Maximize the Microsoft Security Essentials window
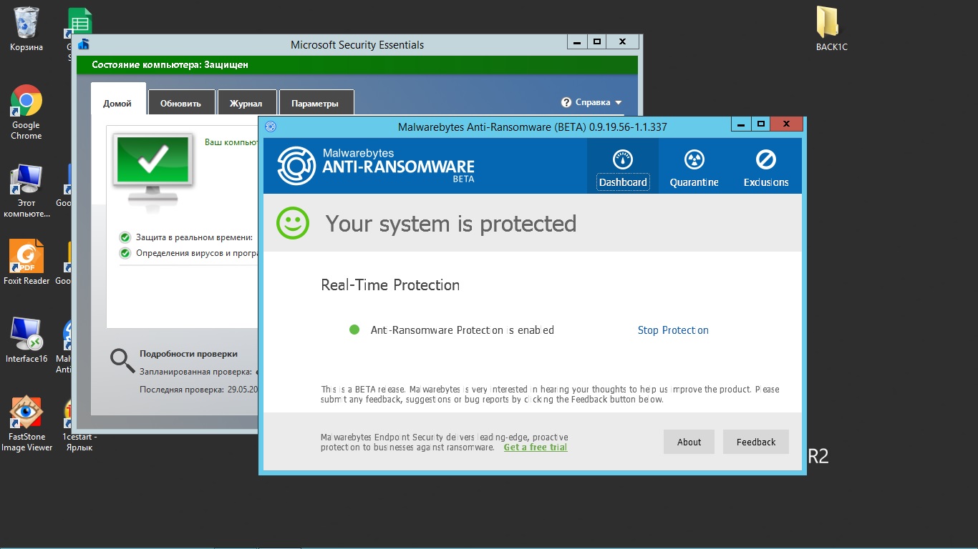This screenshot has height=549, width=978. pyautogui.click(x=597, y=42)
